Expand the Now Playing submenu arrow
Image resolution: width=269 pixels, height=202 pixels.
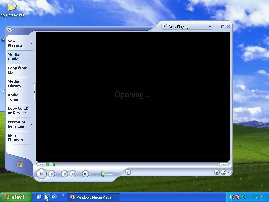tap(31, 44)
